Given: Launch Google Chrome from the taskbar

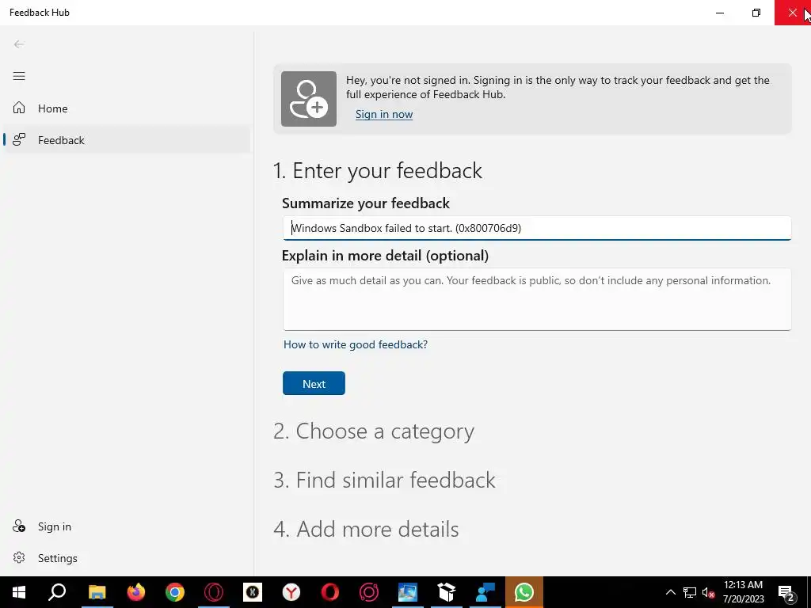Looking at the screenshot, I should tap(175, 592).
